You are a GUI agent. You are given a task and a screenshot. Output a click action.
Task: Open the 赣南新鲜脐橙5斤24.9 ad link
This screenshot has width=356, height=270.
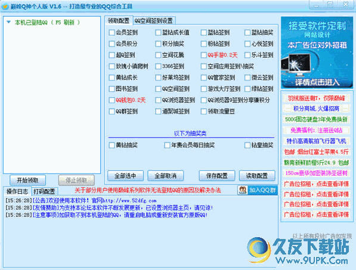point(316,163)
